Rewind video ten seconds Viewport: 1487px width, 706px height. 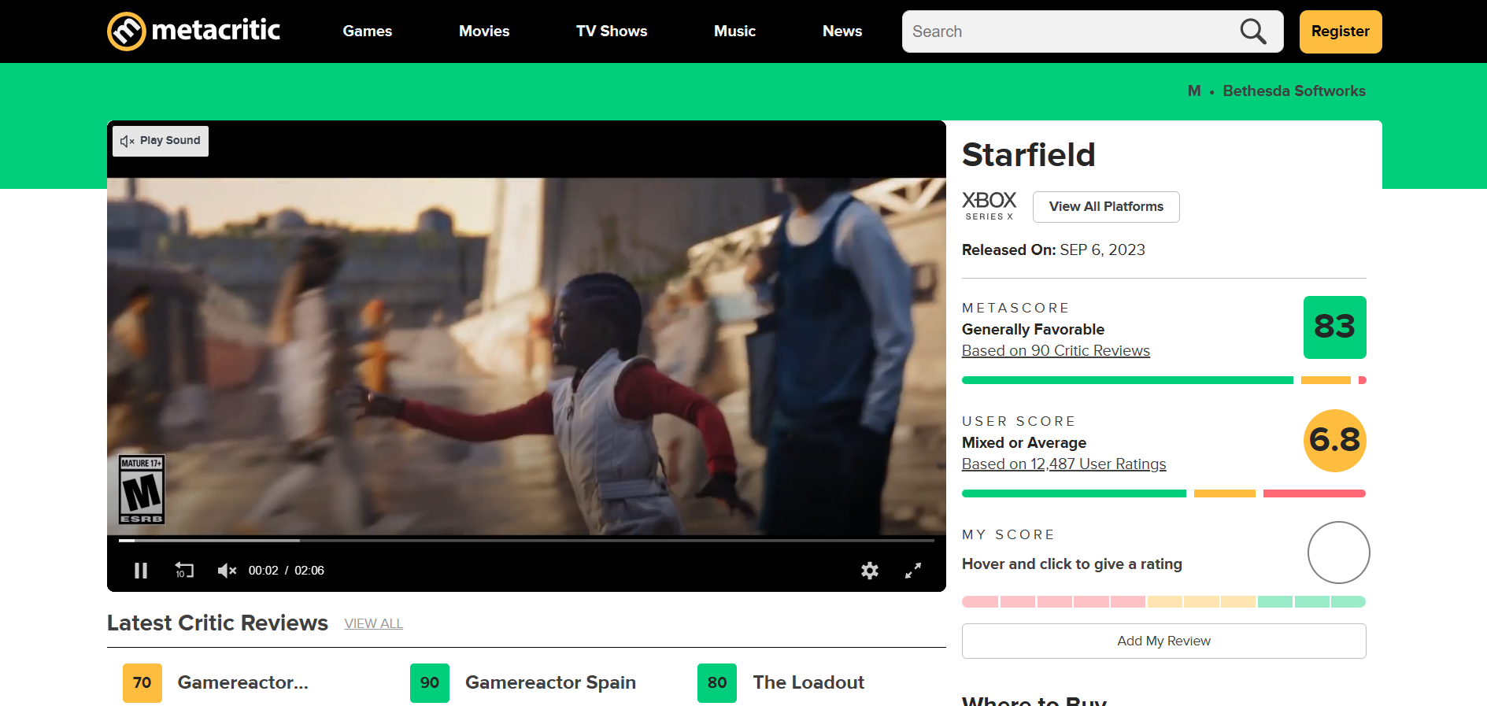(x=184, y=570)
